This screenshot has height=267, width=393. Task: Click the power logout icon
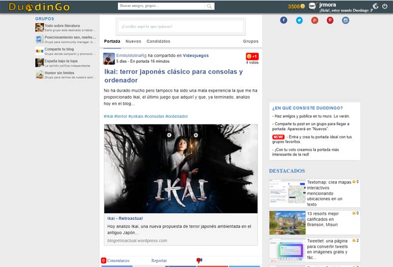tap(385, 6)
